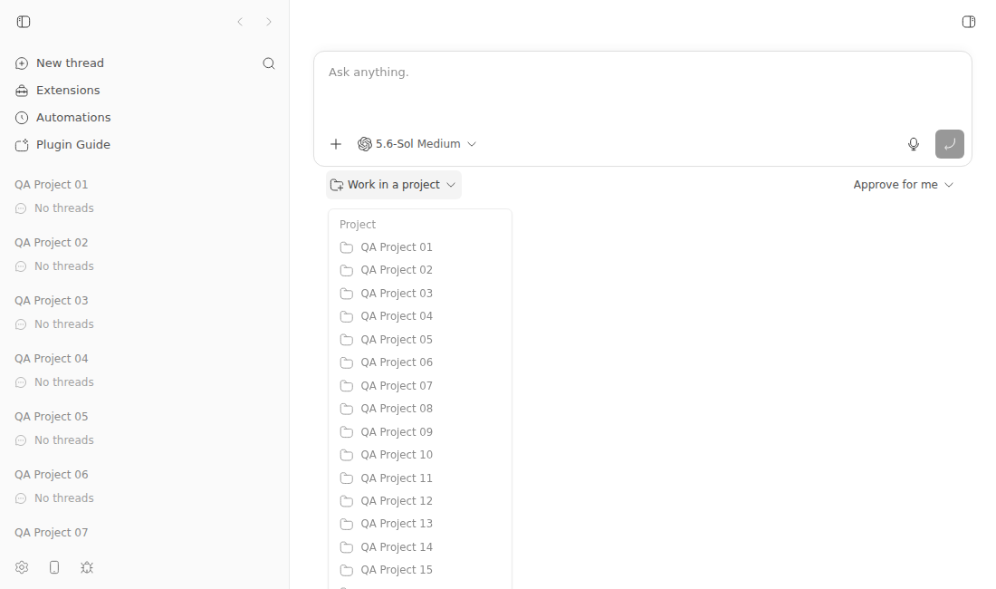
Task: Click No threads under QA Project 03
Action: (64, 324)
